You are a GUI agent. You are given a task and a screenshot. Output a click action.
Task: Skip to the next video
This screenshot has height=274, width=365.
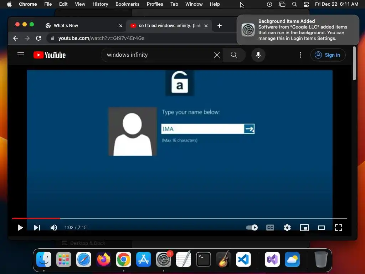click(x=37, y=227)
